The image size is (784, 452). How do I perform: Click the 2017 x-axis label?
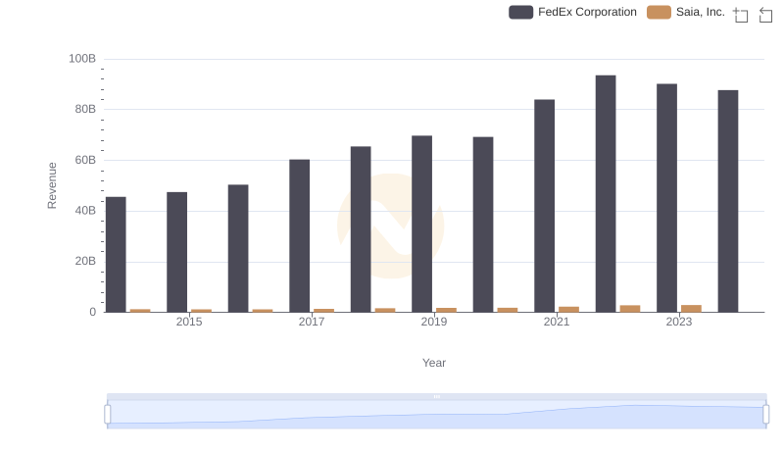tap(312, 322)
